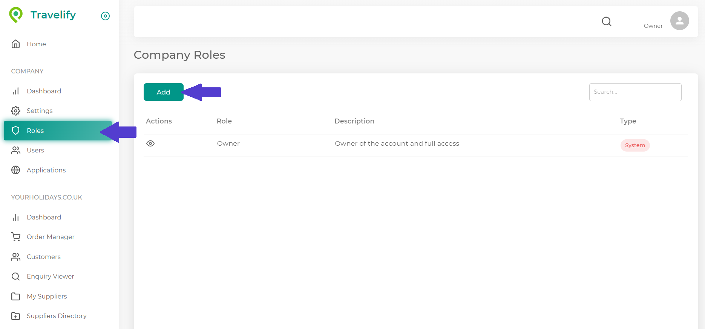
Task: Open Order Manager cart icon
Action: (16, 237)
